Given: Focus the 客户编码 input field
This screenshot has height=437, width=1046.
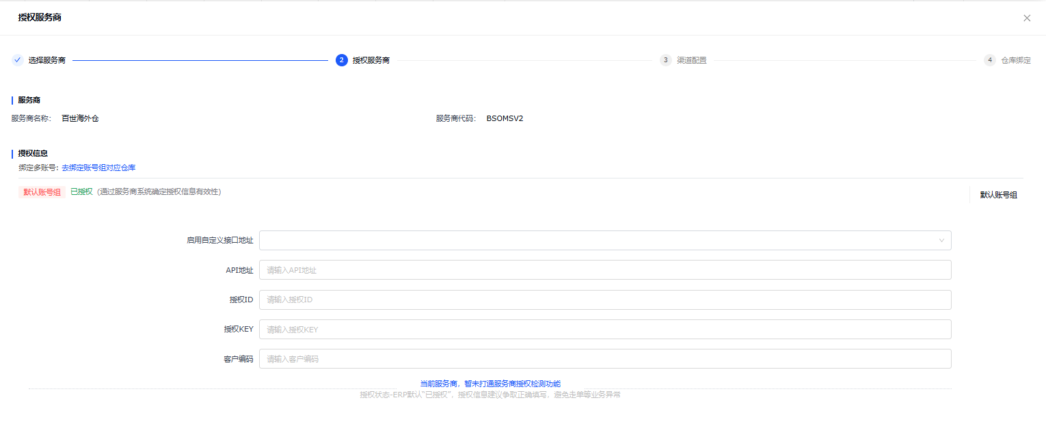Looking at the screenshot, I should tap(604, 358).
